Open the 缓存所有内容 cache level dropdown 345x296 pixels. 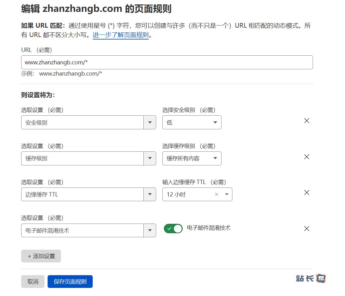tap(192, 159)
